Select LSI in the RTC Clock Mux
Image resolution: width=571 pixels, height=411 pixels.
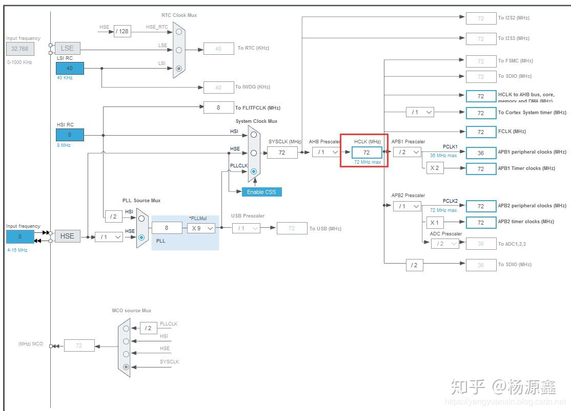click(x=179, y=68)
